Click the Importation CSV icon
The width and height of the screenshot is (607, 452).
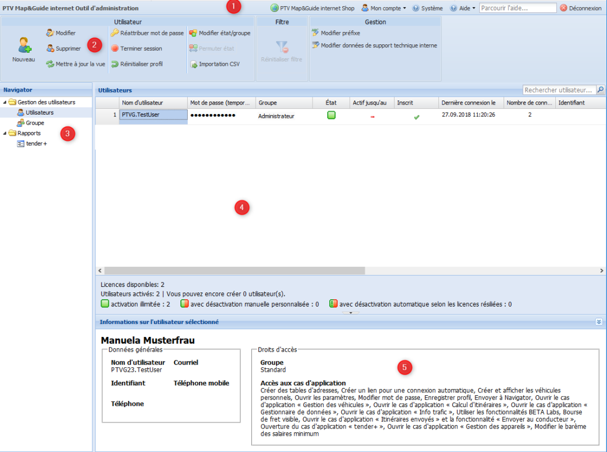[193, 64]
